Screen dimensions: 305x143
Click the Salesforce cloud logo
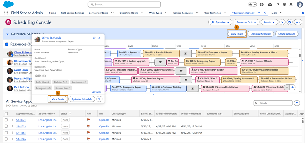8,4
